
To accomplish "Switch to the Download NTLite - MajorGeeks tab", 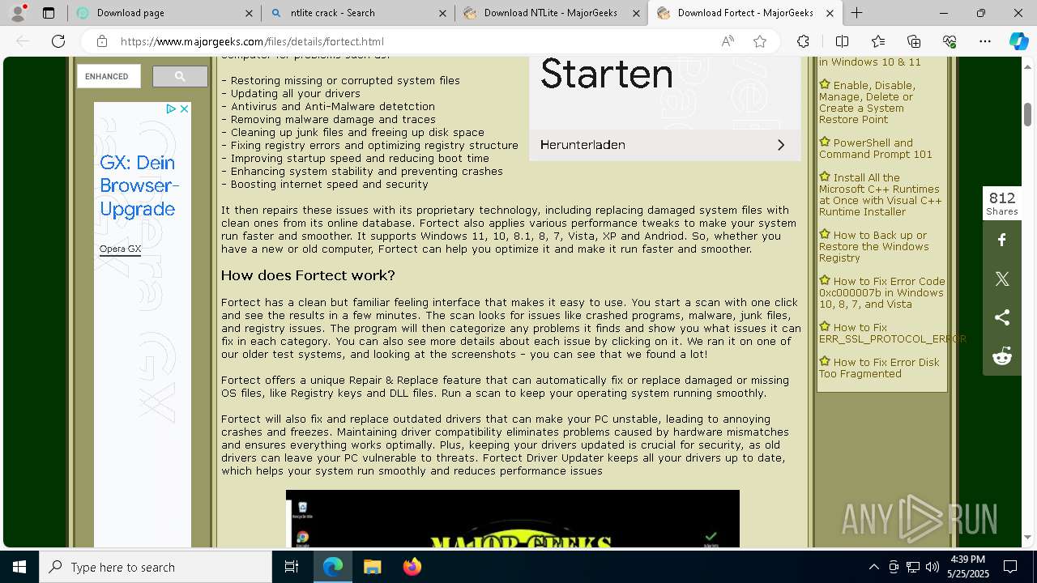I will [x=550, y=13].
